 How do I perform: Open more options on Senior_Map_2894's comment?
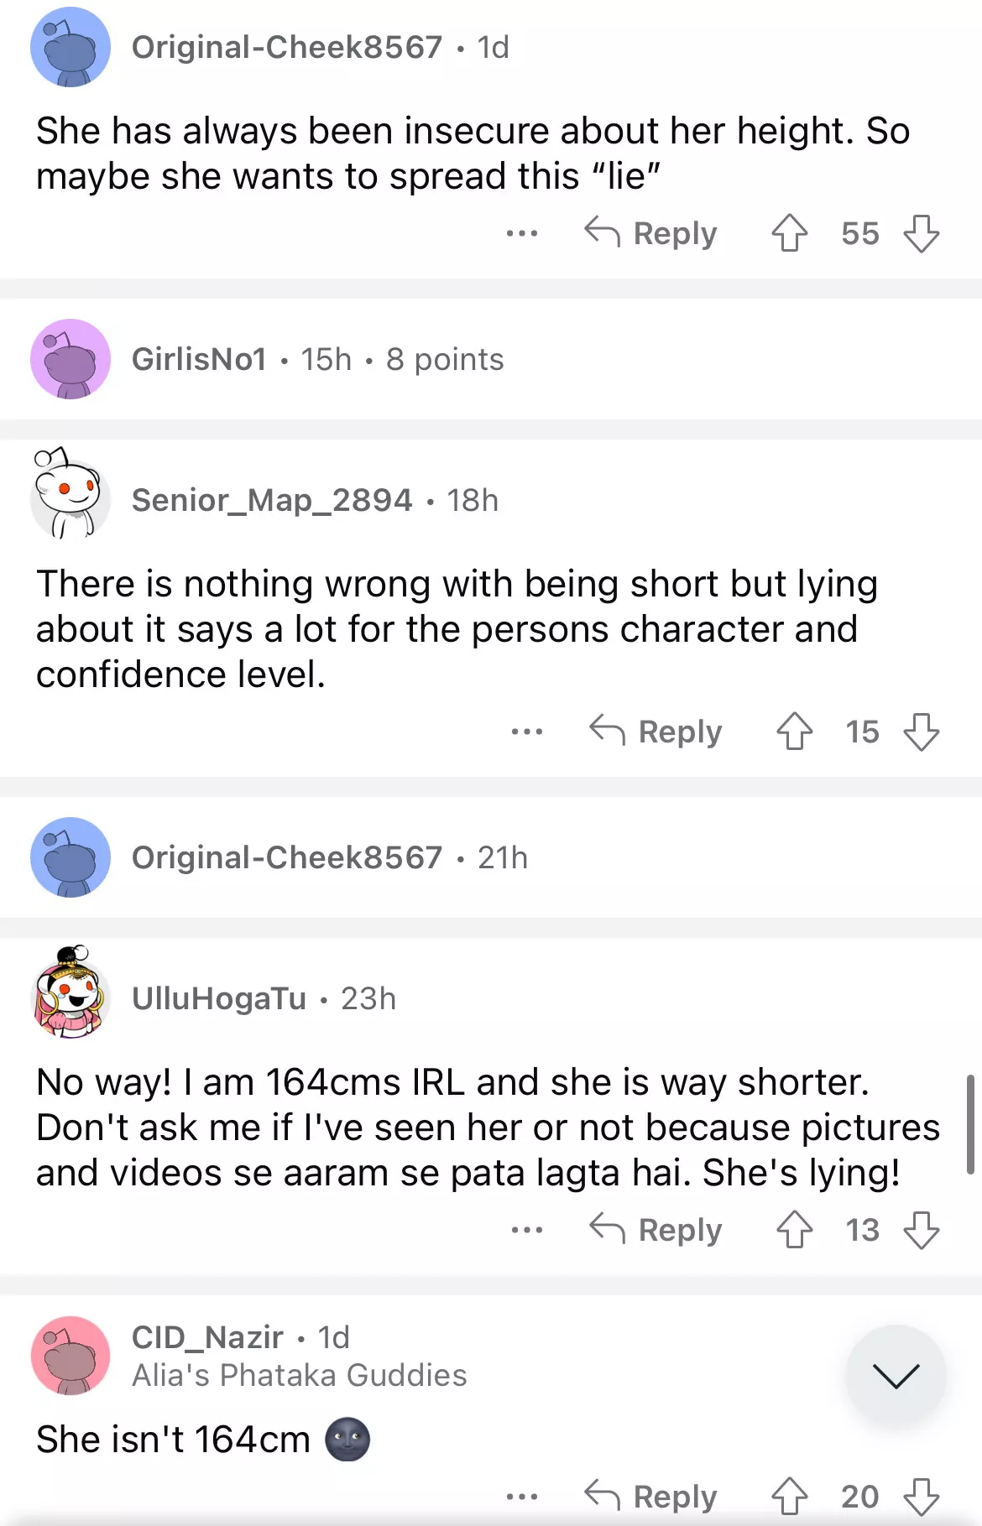[x=527, y=732]
